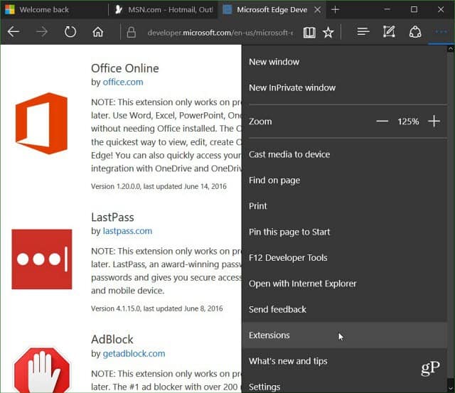Screen dimensions: 455x393
Task: Click menu scrollbar down arrow
Action: pos(451,388)
